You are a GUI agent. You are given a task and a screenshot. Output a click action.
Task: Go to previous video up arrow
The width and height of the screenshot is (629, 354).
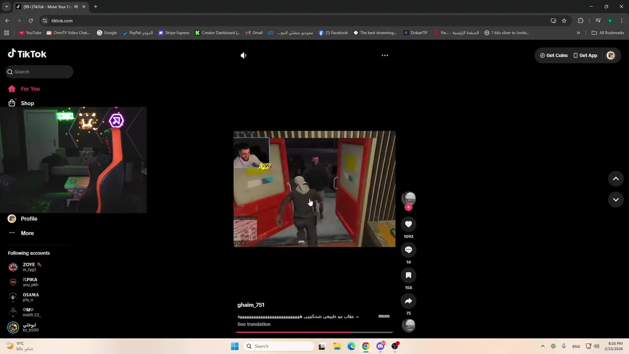tap(616, 179)
